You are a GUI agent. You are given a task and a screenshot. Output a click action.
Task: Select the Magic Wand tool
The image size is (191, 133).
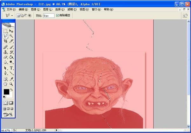click(11, 36)
